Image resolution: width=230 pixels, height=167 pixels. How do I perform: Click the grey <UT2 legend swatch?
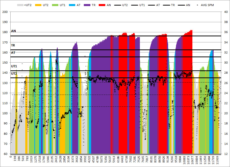pos(20,5)
